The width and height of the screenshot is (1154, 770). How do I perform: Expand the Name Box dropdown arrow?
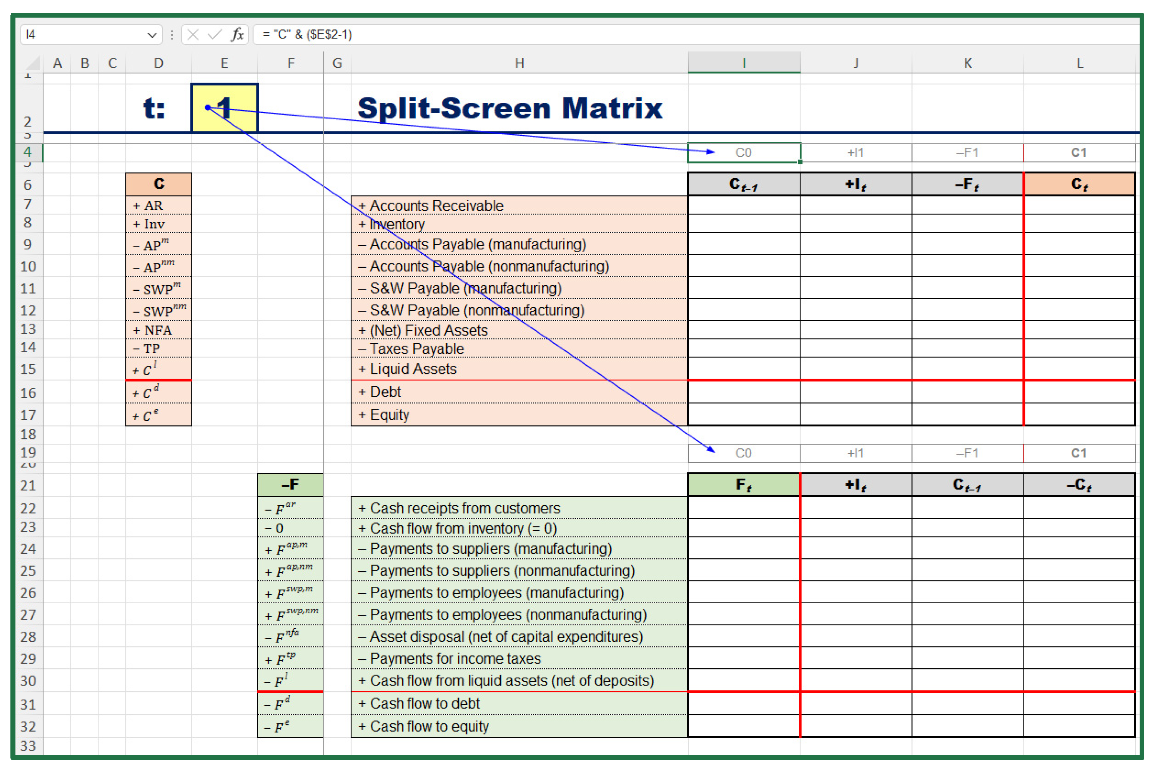[x=152, y=35]
